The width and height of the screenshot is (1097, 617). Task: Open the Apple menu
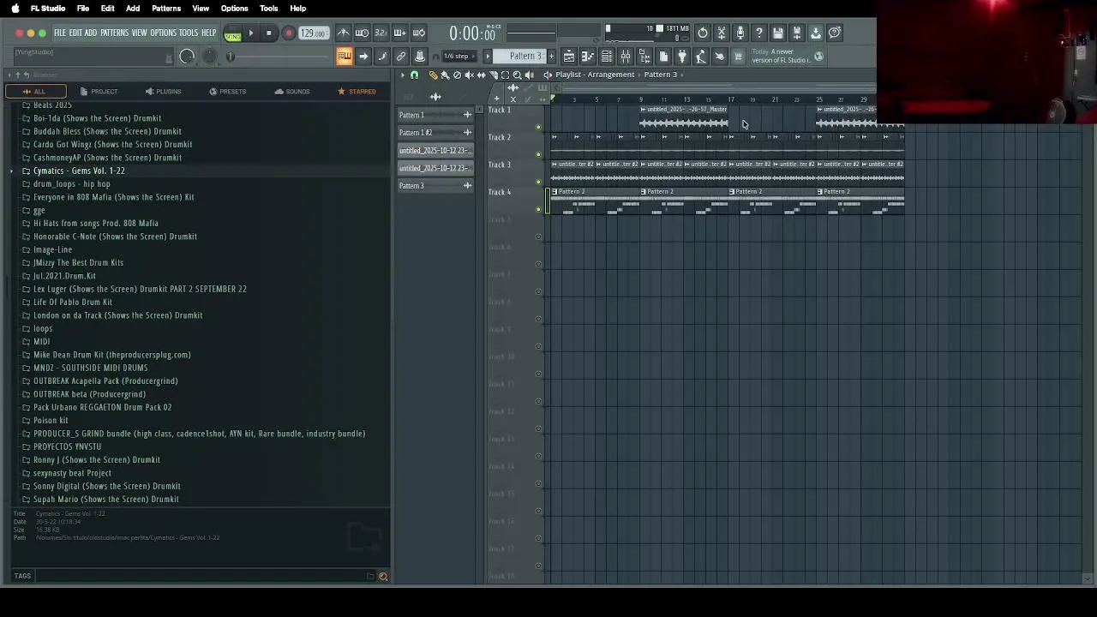click(15, 8)
